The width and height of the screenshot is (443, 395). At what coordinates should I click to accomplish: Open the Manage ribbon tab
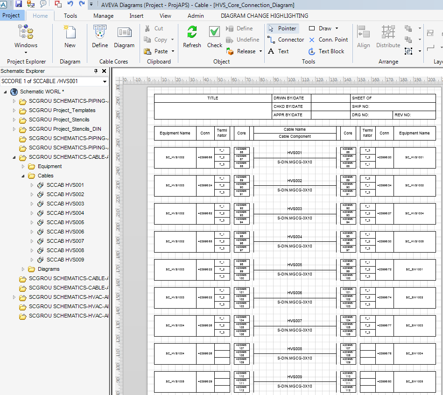tap(103, 15)
